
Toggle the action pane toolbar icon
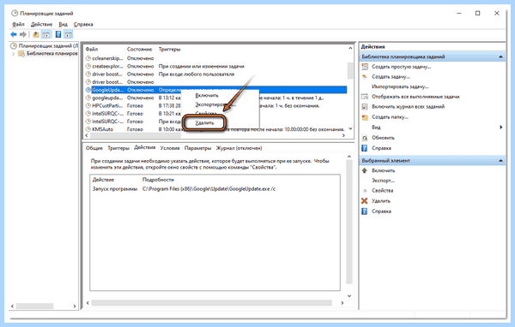pyautogui.click(x=69, y=34)
